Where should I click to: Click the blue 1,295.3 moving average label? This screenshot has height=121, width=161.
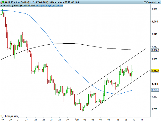[155, 90]
